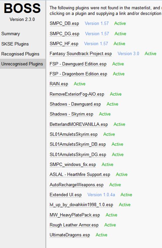
Task: Select lvl_up_by_dovahkiin1998_1.0.esp
Action: point(81,205)
